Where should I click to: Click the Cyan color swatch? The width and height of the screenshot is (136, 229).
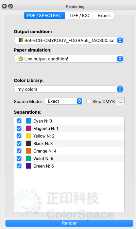(x=29, y=121)
